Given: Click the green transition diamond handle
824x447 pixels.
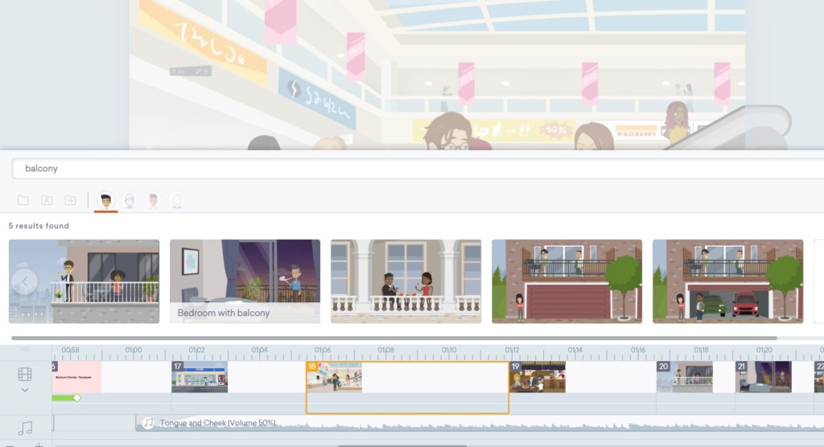Looking at the screenshot, I should [77, 398].
